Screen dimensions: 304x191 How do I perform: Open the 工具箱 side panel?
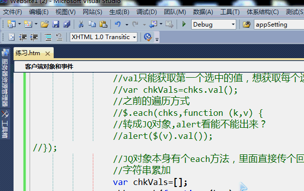point(5,124)
